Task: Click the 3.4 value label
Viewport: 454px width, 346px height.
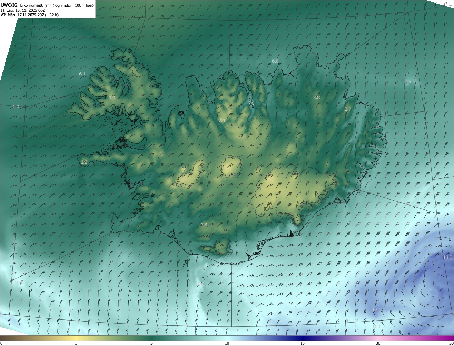Action: 204,225
